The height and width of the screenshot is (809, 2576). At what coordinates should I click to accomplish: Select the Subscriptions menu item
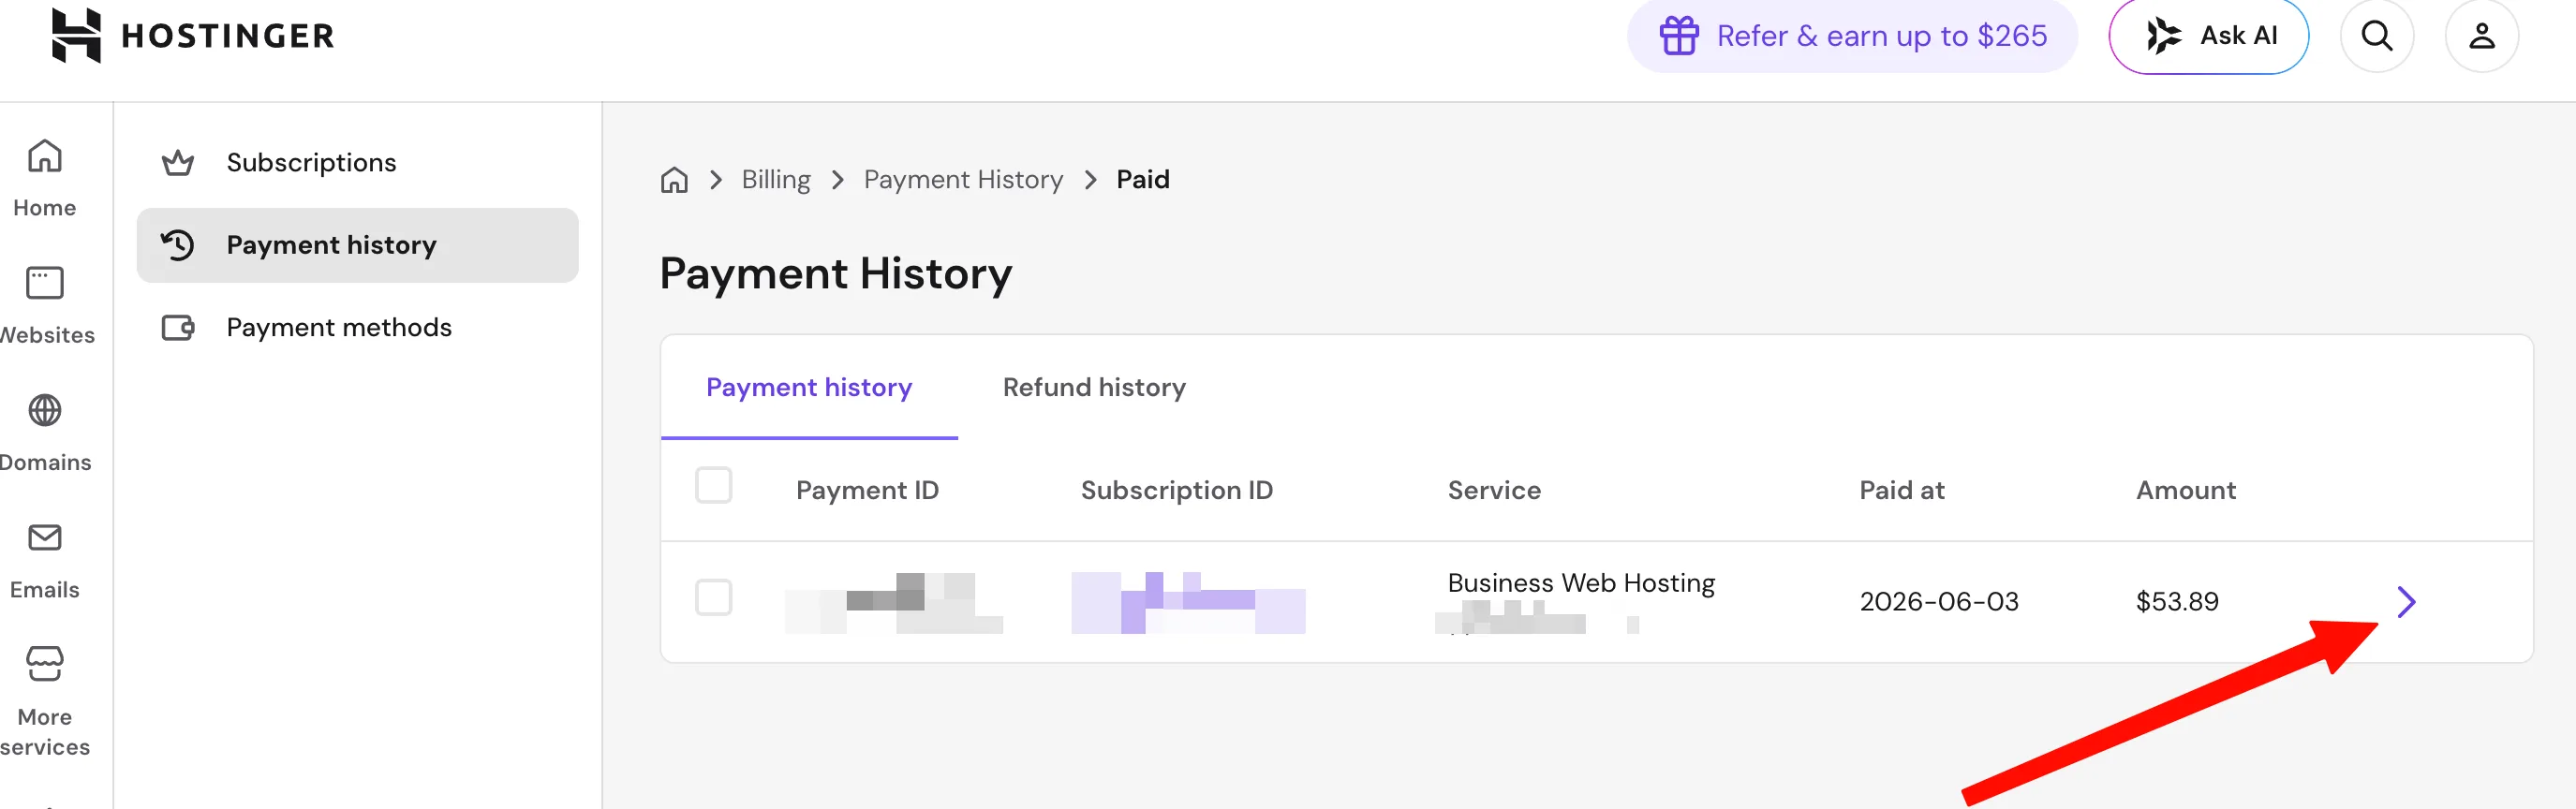[357, 162]
